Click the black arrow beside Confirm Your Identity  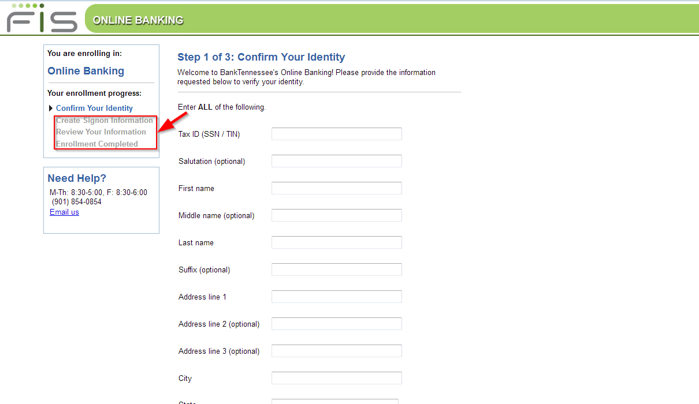(51, 109)
